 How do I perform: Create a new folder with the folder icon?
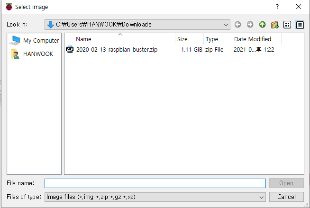pyautogui.click(x=275, y=25)
